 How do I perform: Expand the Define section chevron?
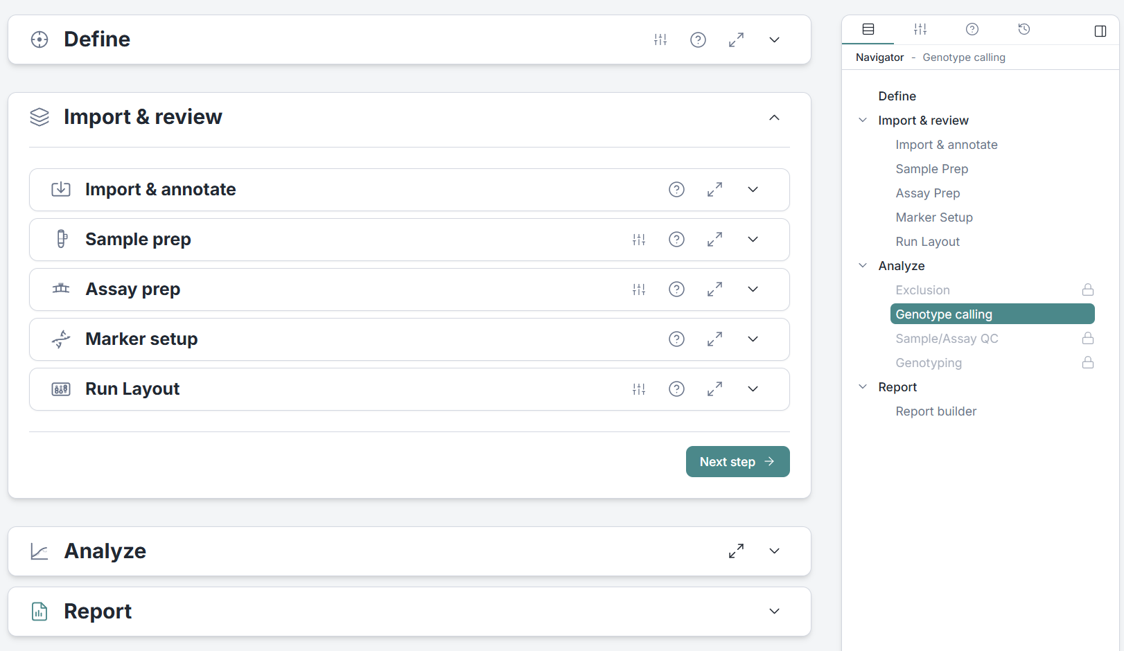(x=774, y=39)
